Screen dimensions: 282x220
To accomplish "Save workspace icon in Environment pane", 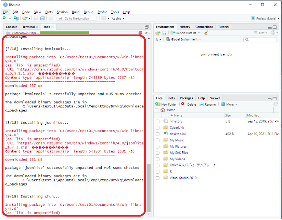I will (x=164, y=33).
